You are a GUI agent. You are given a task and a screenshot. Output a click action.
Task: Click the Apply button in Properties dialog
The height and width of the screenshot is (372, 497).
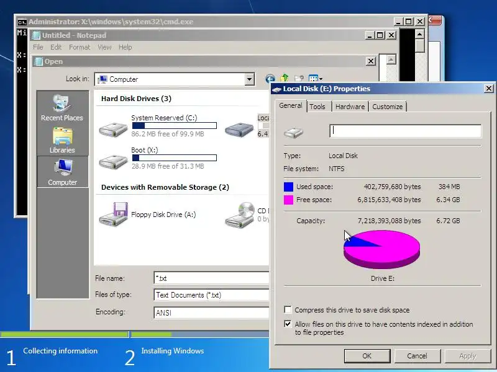(x=468, y=356)
